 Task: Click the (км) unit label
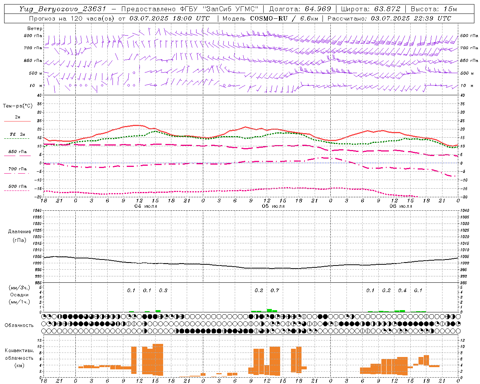[19, 365]
